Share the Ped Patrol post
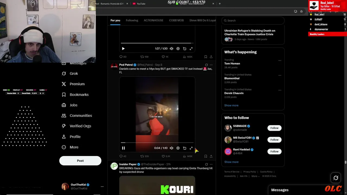The image size is (347, 195). (x=211, y=156)
